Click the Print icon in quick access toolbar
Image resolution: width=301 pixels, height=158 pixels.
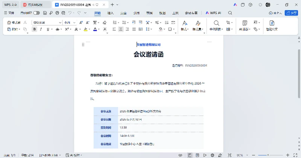coord(57,13)
